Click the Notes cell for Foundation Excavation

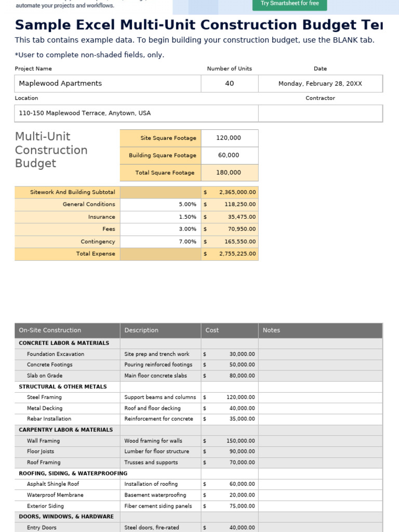[x=320, y=354]
